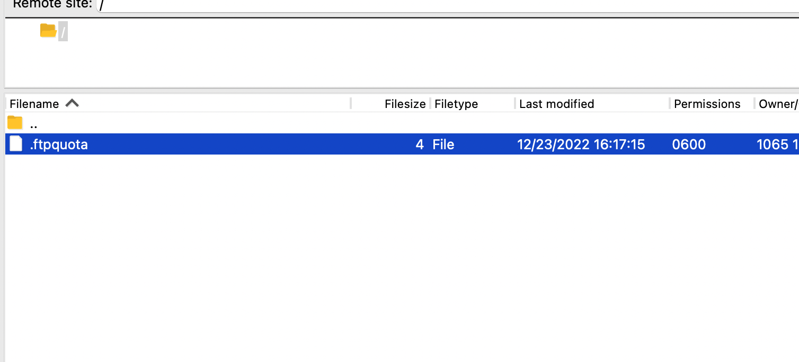The image size is (799, 362).
Task: Select the root folder icon in remote tree
Action: [x=48, y=31]
